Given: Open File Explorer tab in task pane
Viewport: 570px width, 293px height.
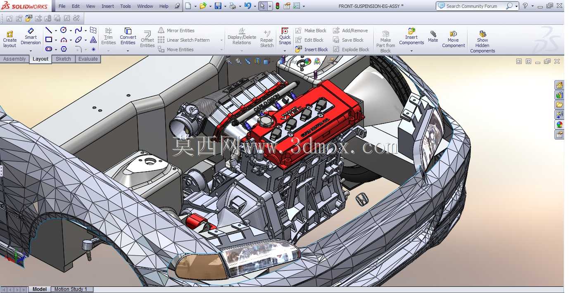Looking at the screenshot, I should pos(559,105).
